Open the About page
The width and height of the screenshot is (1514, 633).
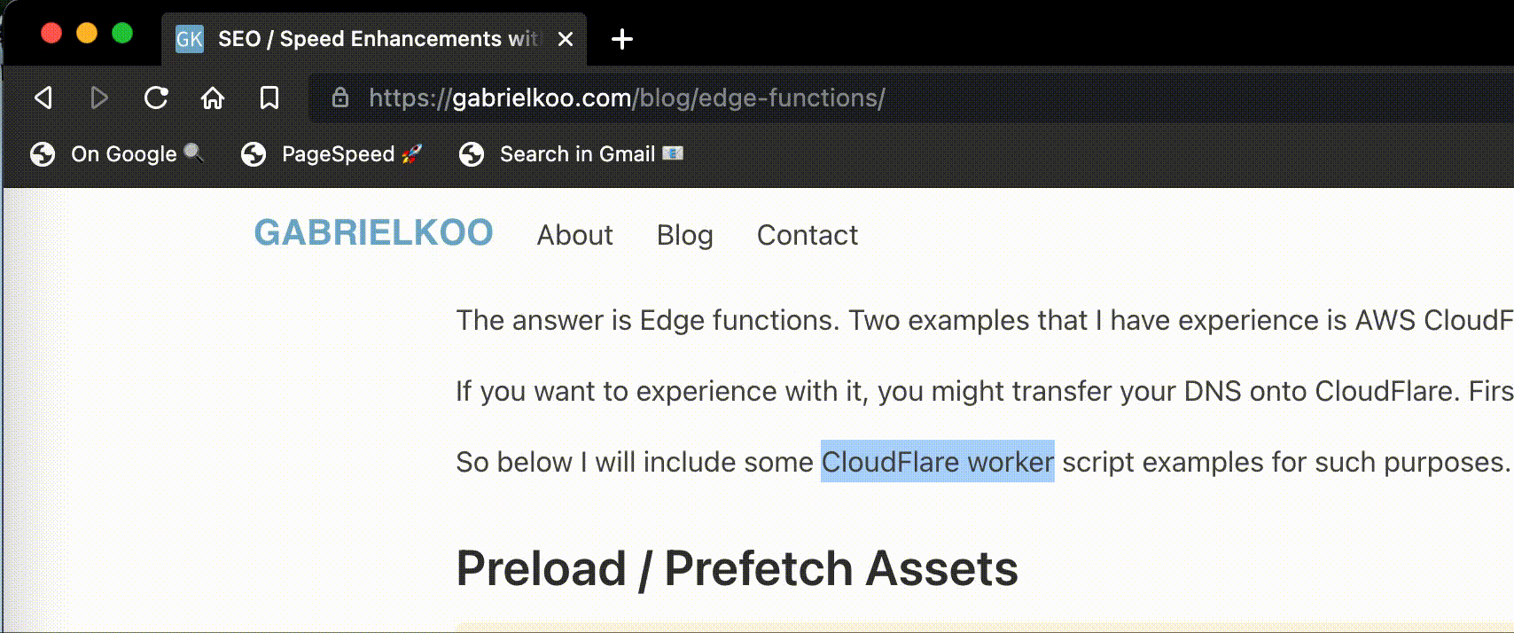(x=574, y=235)
